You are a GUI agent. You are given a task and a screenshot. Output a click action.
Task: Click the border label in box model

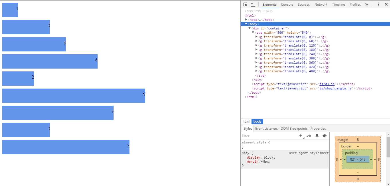(x=346, y=146)
